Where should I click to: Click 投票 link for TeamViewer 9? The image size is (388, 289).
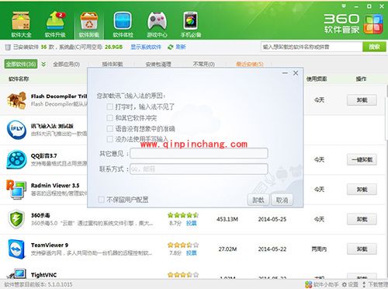192,252
